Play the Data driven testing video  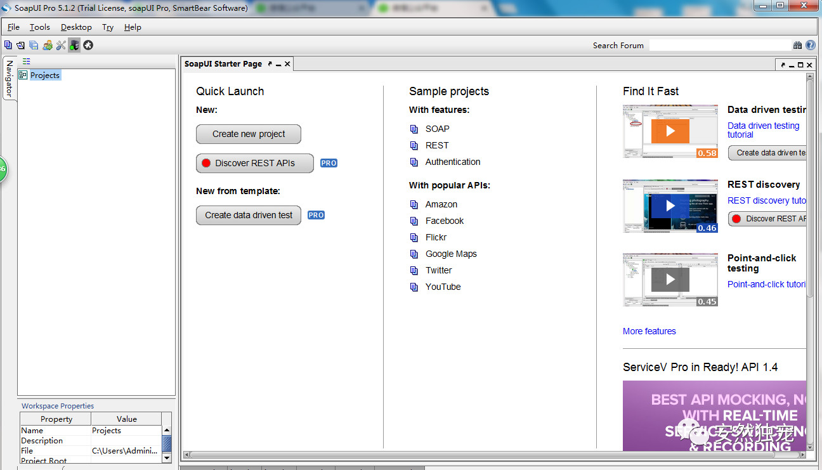(x=670, y=131)
